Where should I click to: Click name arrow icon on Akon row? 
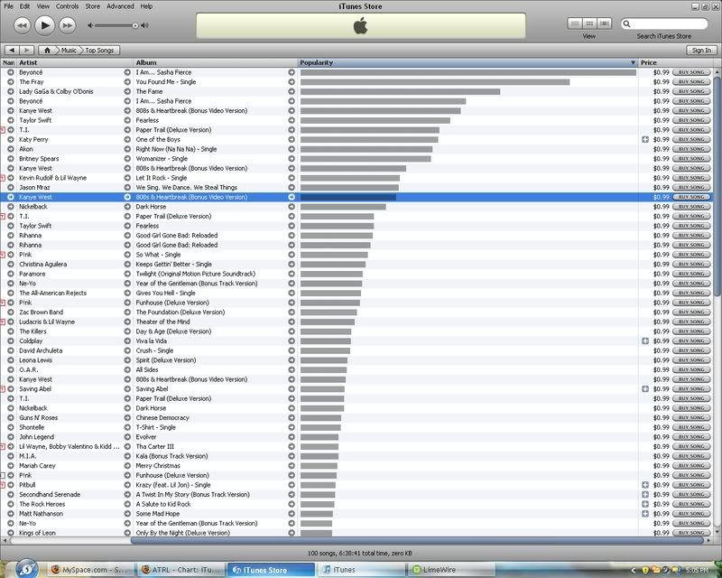[10, 149]
